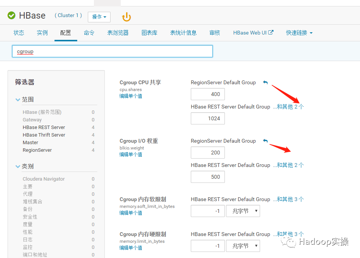The height and width of the screenshot is (258, 360).
Task: Click the memory hard limit value field
Action: [x=208, y=246]
